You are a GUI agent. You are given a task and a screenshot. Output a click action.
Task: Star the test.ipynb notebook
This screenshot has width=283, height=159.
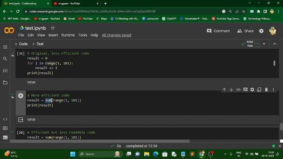click(x=53, y=28)
